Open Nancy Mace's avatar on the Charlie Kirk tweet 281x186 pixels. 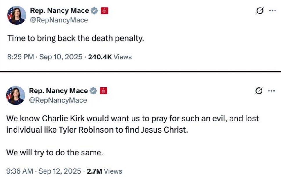tap(16, 95)
